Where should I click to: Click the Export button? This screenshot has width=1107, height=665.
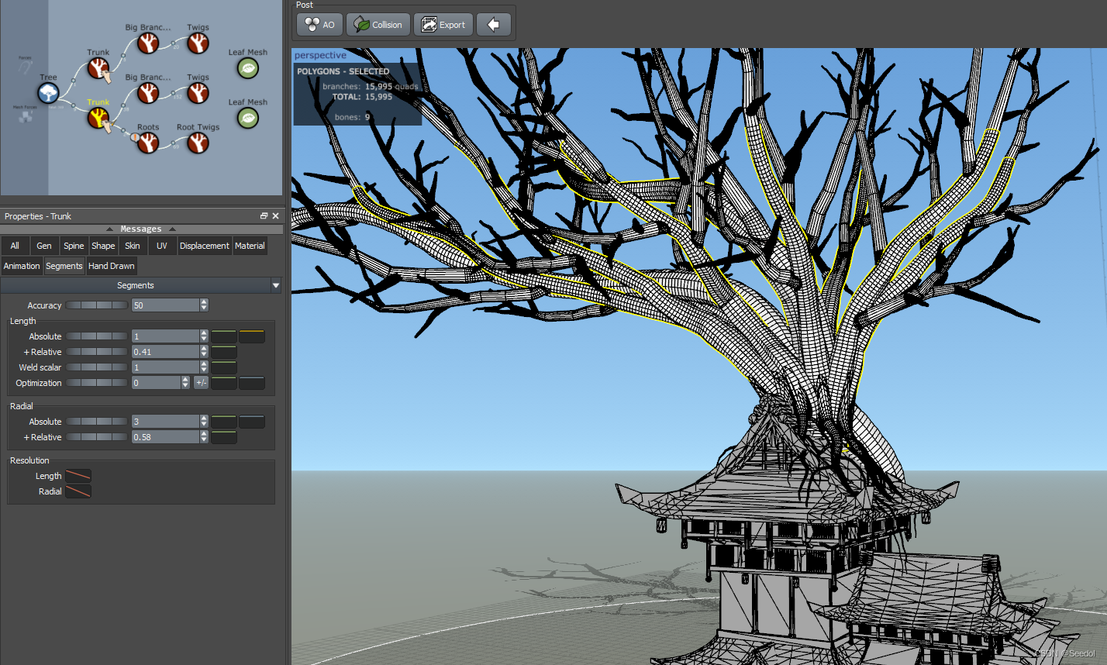pyautogui.click(x=443, y=24)
